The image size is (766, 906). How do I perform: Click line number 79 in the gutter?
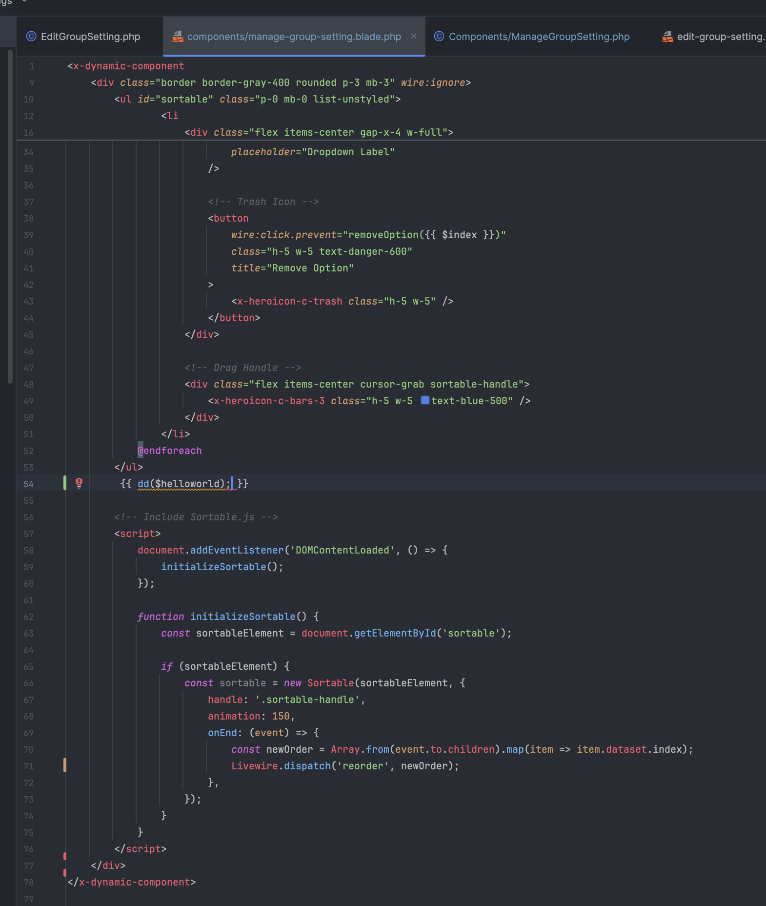click(x=29, y=899)
